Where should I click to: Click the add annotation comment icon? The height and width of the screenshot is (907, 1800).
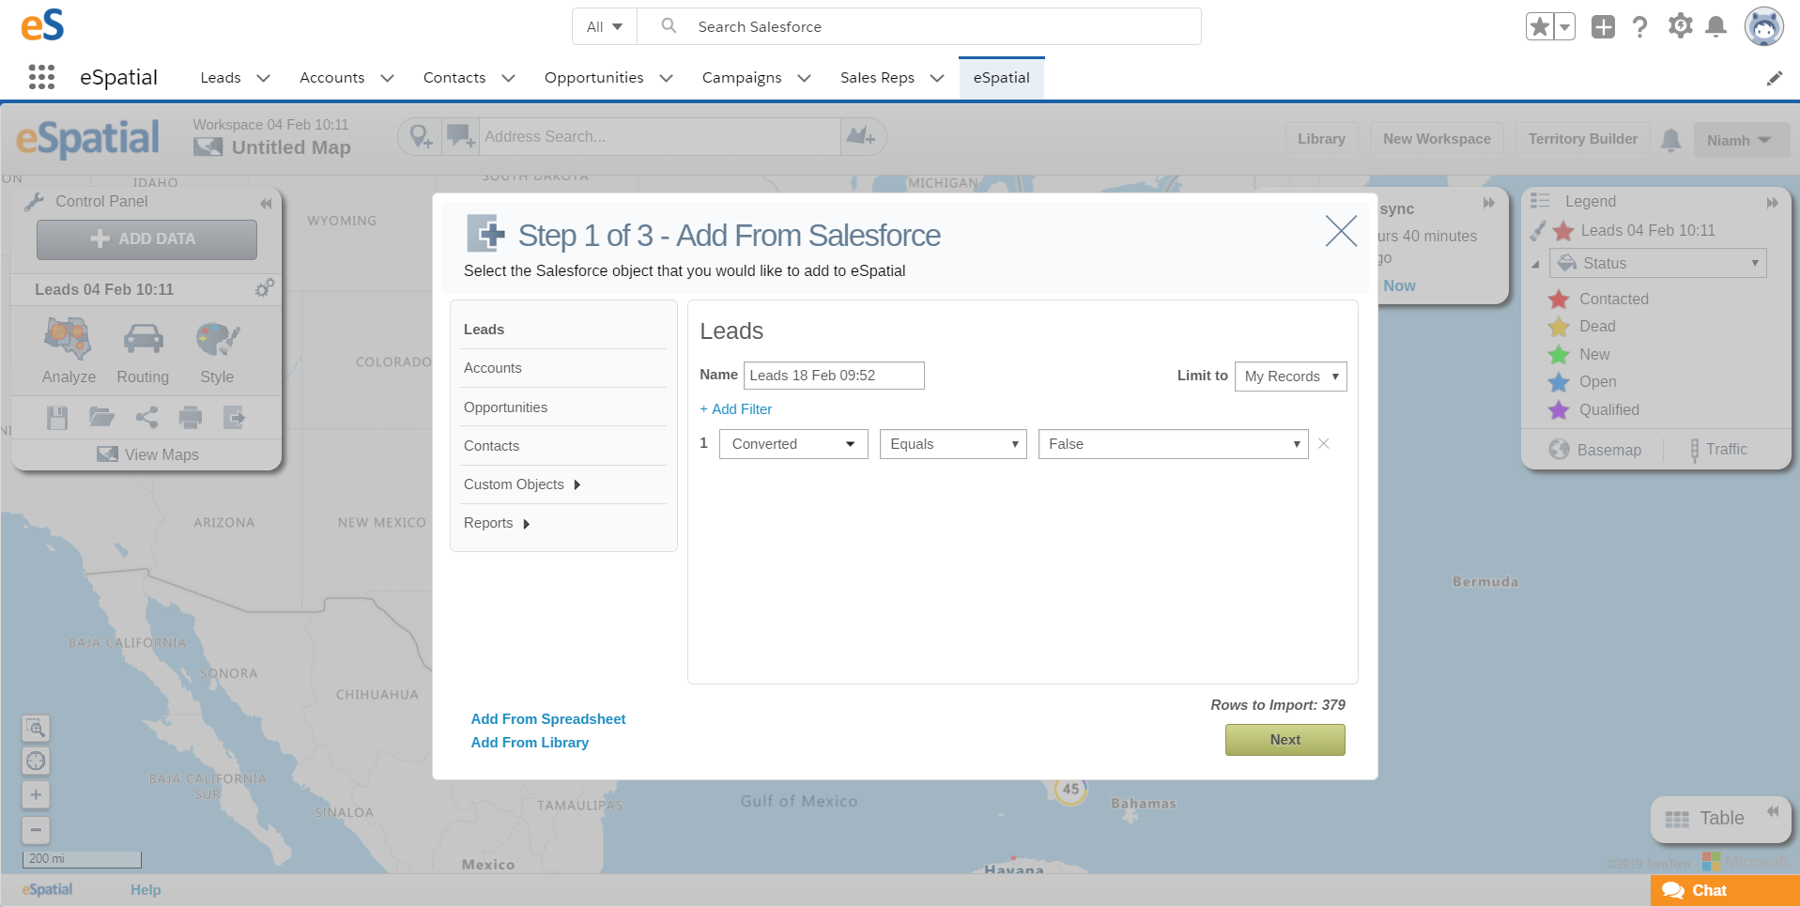(x=460, y=137)
